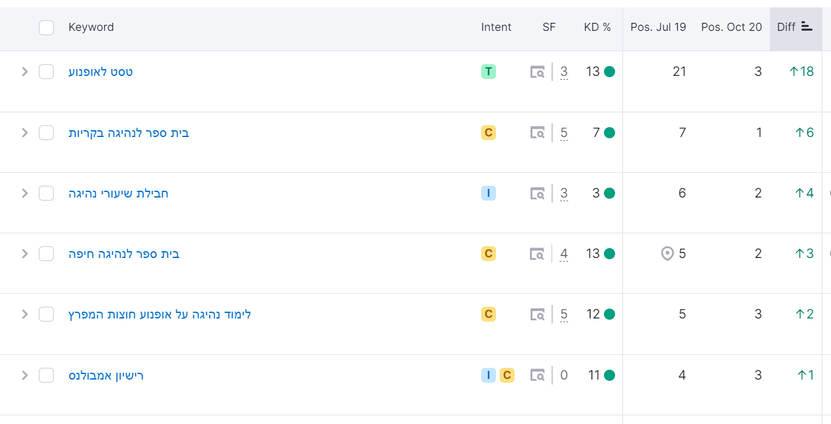Click SF count 0 for רישיון אמבולנס

(x=564, y=375)
